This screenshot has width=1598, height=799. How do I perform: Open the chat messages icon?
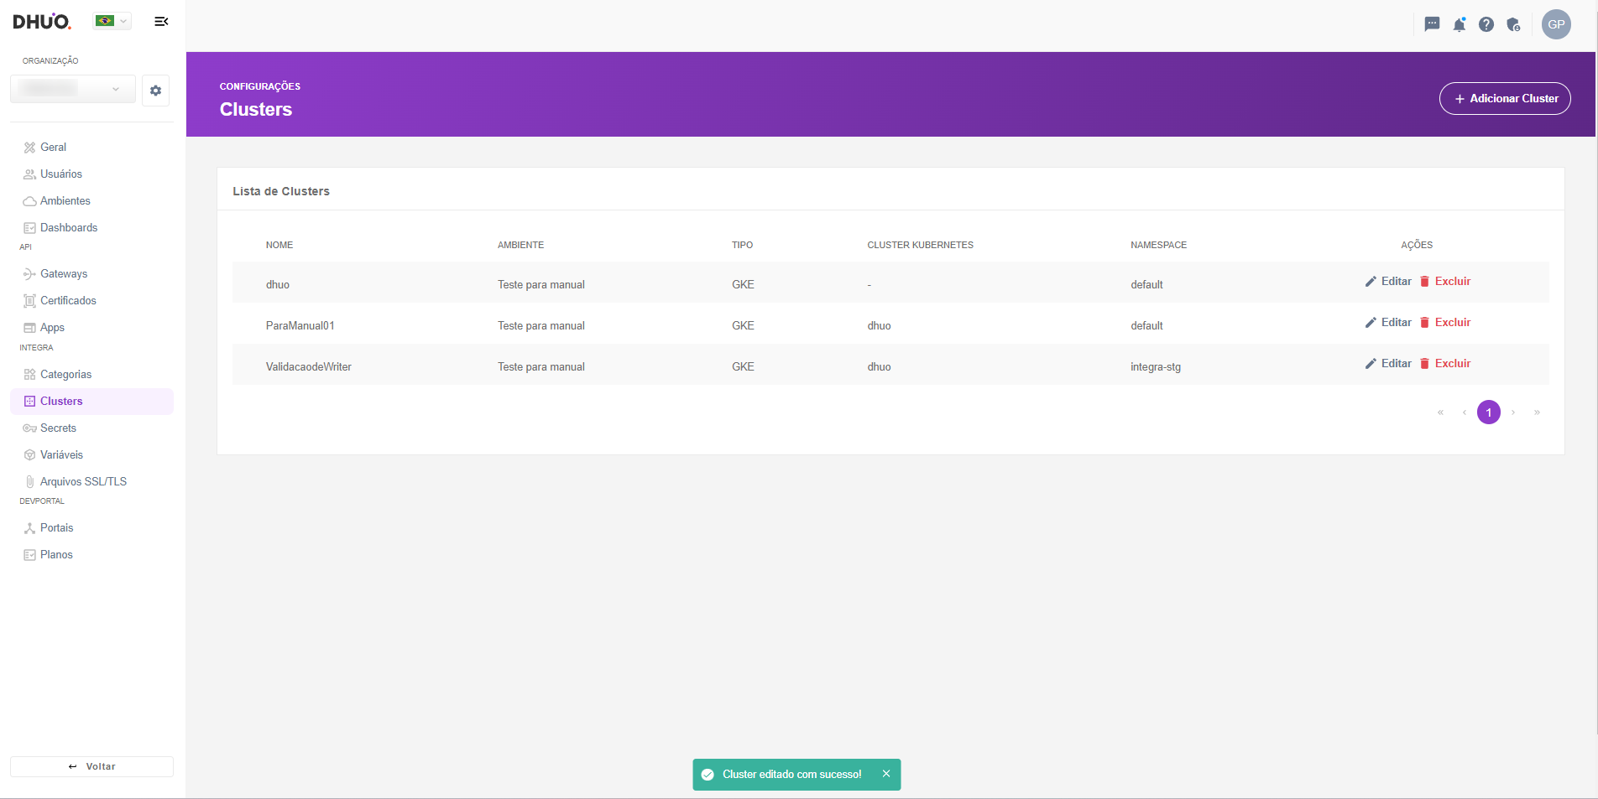point(1433,24)
